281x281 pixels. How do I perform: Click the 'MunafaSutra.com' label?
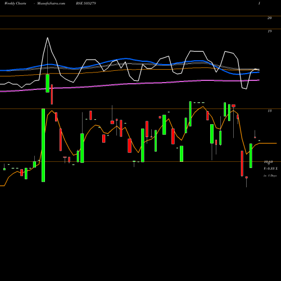pos(51,3)
